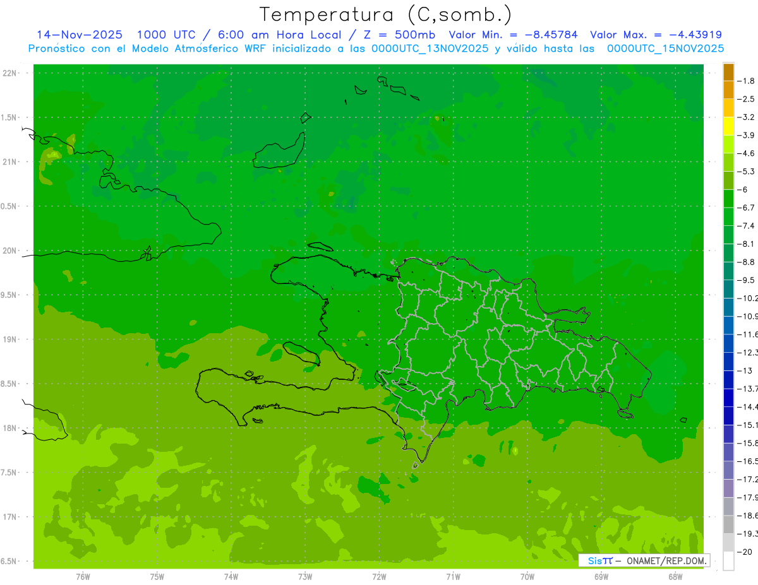Click the '-5.3' color bar label

(746, 172)
